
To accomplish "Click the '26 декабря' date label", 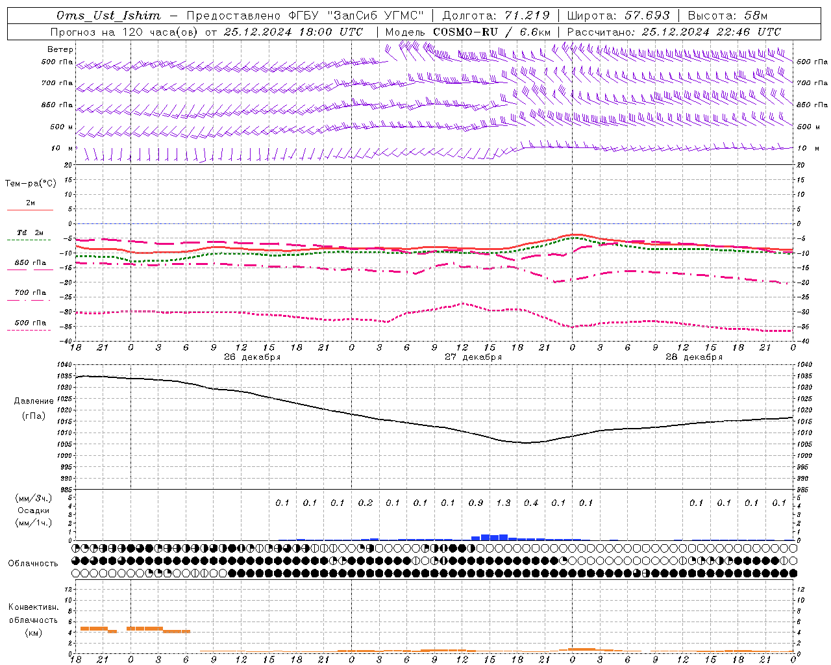I will pyautogui.click(x=253, y=357).
